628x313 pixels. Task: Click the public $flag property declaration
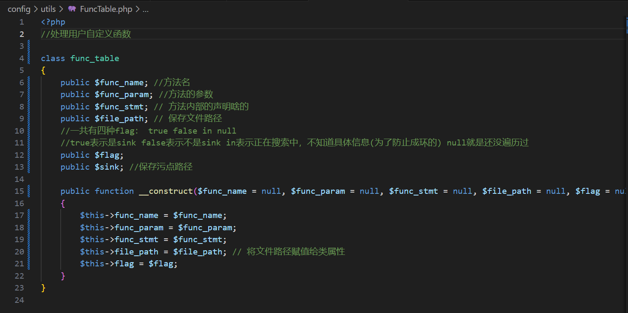point(92,155)
